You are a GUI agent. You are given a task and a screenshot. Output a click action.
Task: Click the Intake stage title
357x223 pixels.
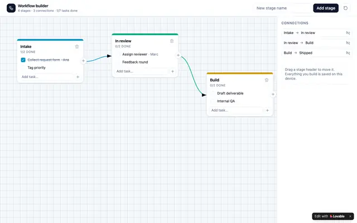coord(26,47)
